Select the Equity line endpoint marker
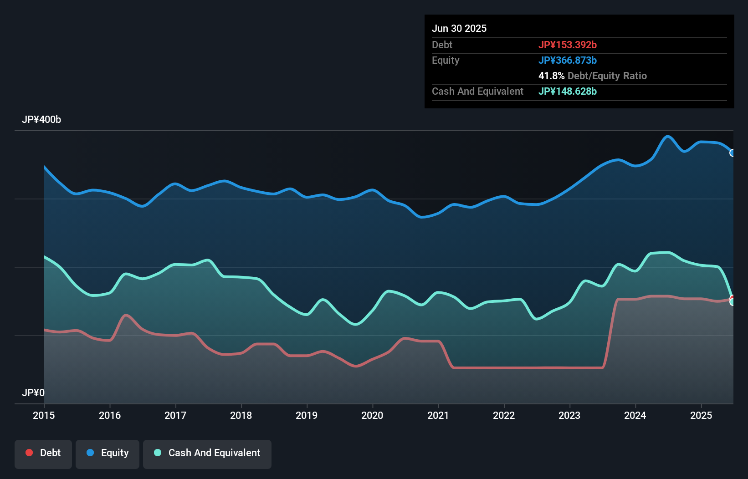Image resolution: width=748 pixels, height=479 pixels. pos(733,153)
